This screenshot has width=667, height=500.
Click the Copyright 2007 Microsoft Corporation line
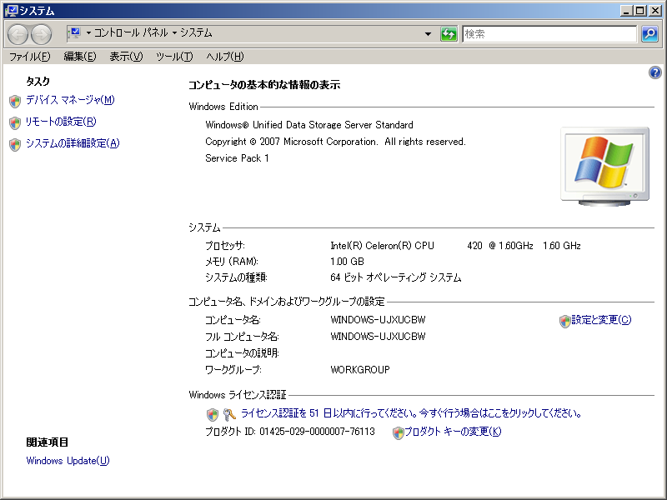pyautogui.click(x=336, y=142)
